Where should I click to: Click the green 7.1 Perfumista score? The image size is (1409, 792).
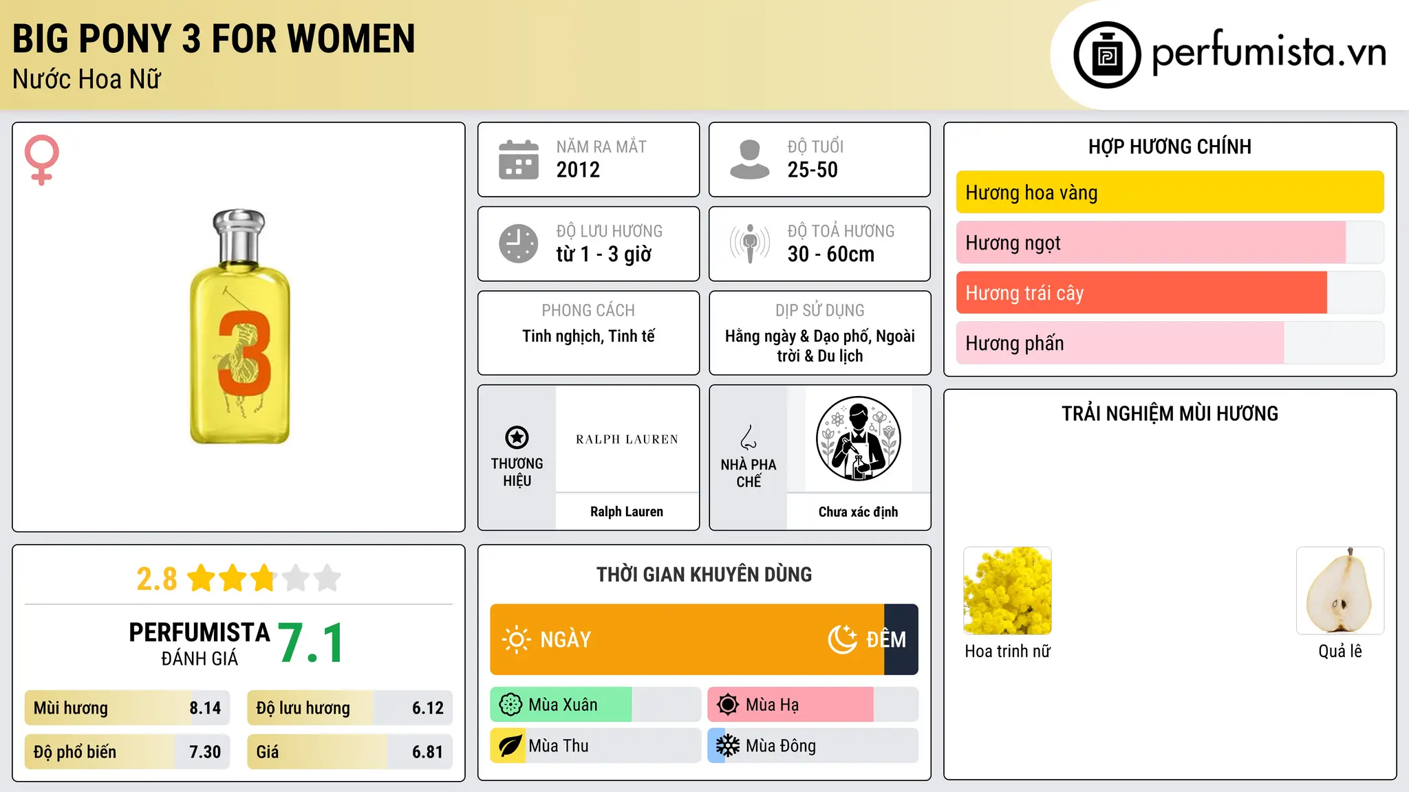click(x=311, y=643)
